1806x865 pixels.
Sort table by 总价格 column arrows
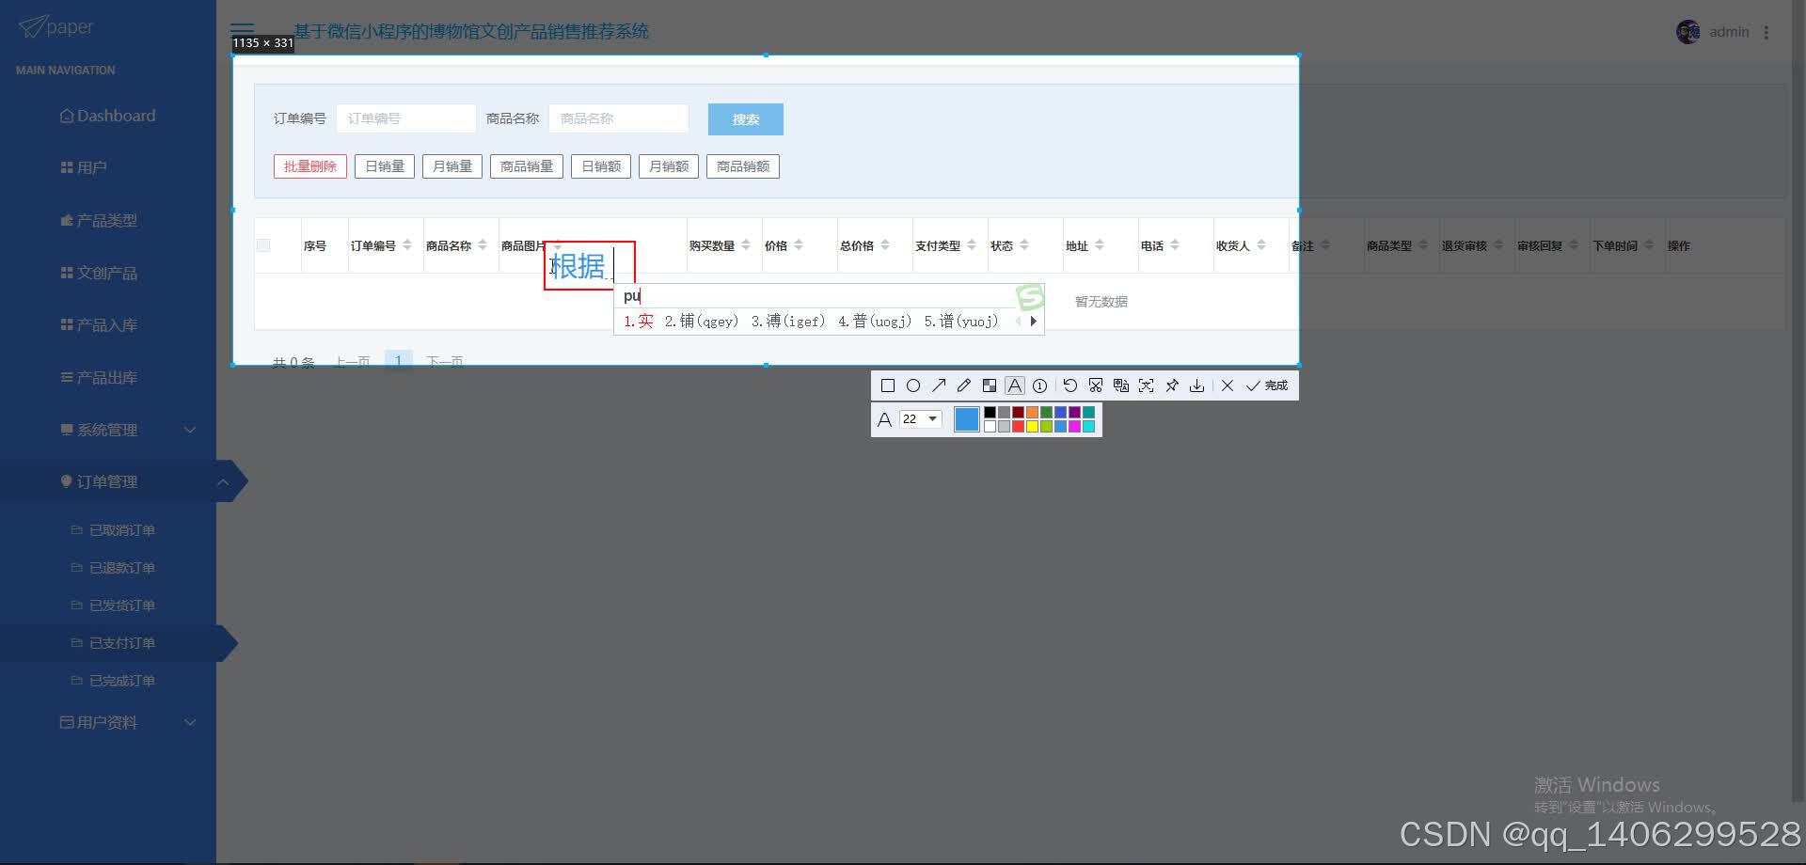[x=885, y=245]
